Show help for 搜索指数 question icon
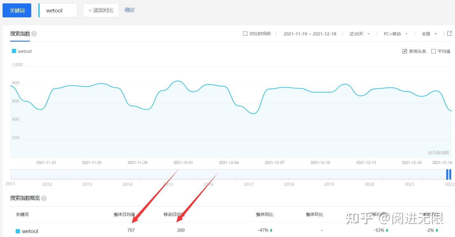The width and height of the screenshot is (455, 237). click(x=34, y=34)
